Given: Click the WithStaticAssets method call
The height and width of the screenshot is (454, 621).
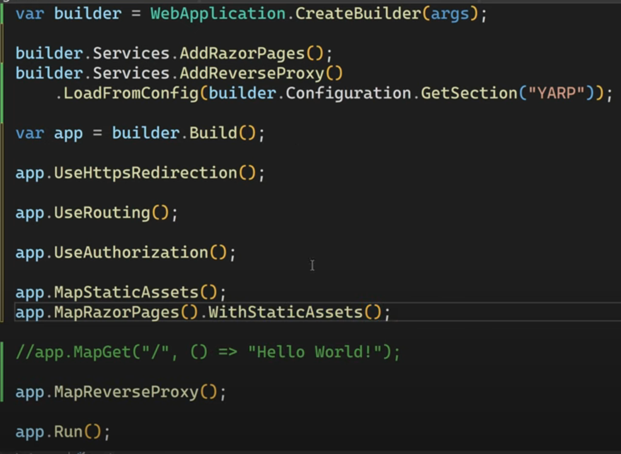Looking at the screenshot, I should [285, 312].
